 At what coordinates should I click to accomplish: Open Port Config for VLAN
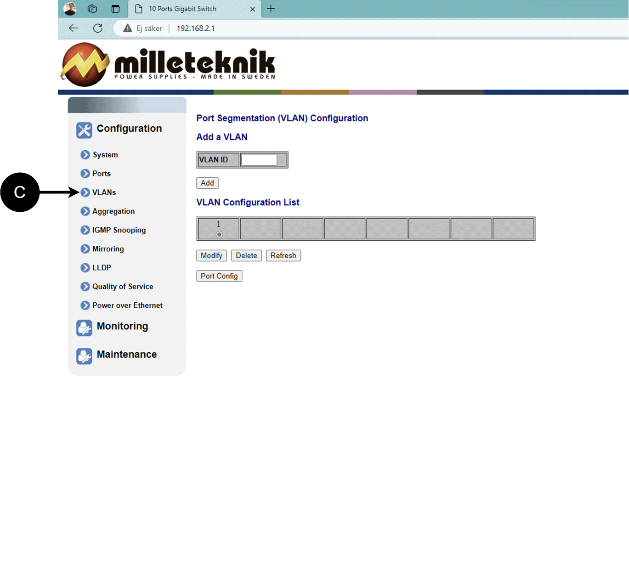(x=219, y=276)
